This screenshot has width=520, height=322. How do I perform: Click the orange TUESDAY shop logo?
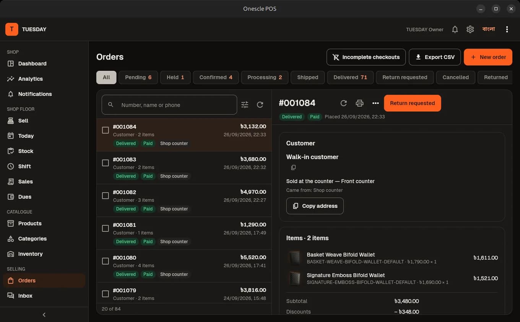point(12,29)
